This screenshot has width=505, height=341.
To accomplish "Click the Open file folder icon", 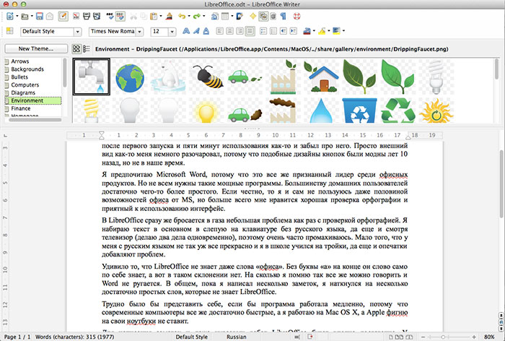I will [x=25, y=16].
